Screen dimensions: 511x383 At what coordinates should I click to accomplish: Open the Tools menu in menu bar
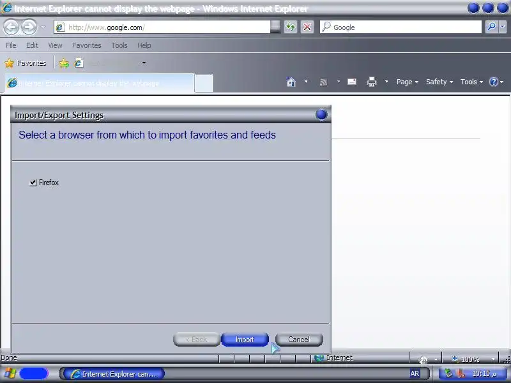pos(119,45)
